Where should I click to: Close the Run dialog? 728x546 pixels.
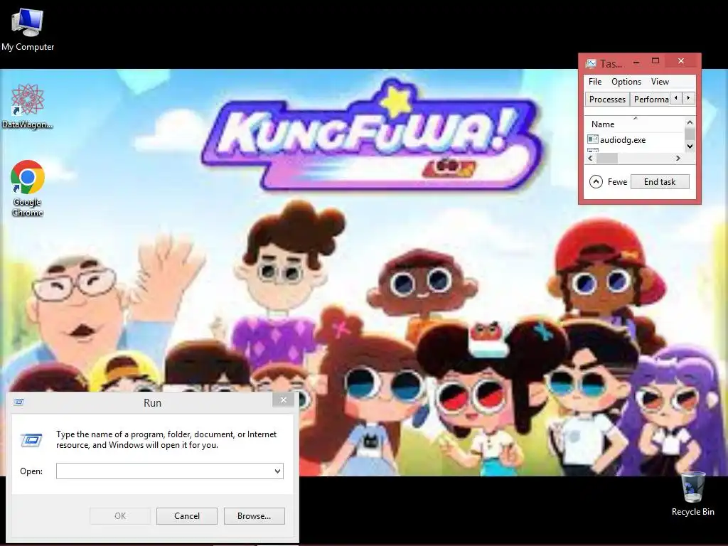coord(283,400)
